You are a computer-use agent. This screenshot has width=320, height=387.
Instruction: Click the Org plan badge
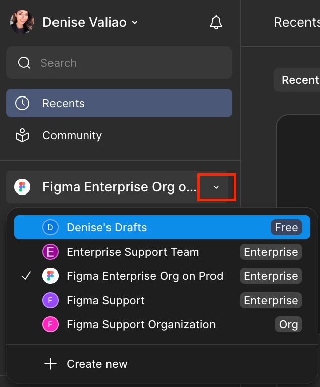point(288,324)
